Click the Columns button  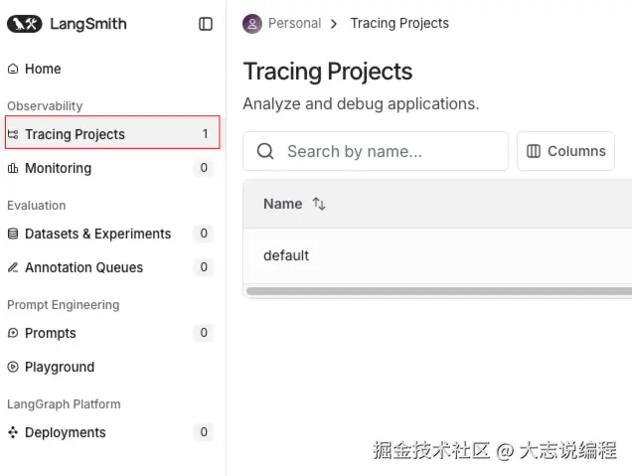pyautogui.click(x=565, y=151)
